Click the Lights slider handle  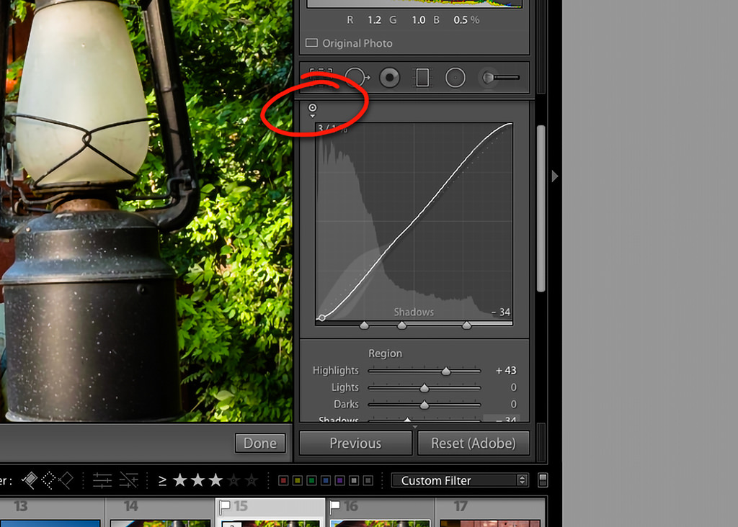click(424, 388)
